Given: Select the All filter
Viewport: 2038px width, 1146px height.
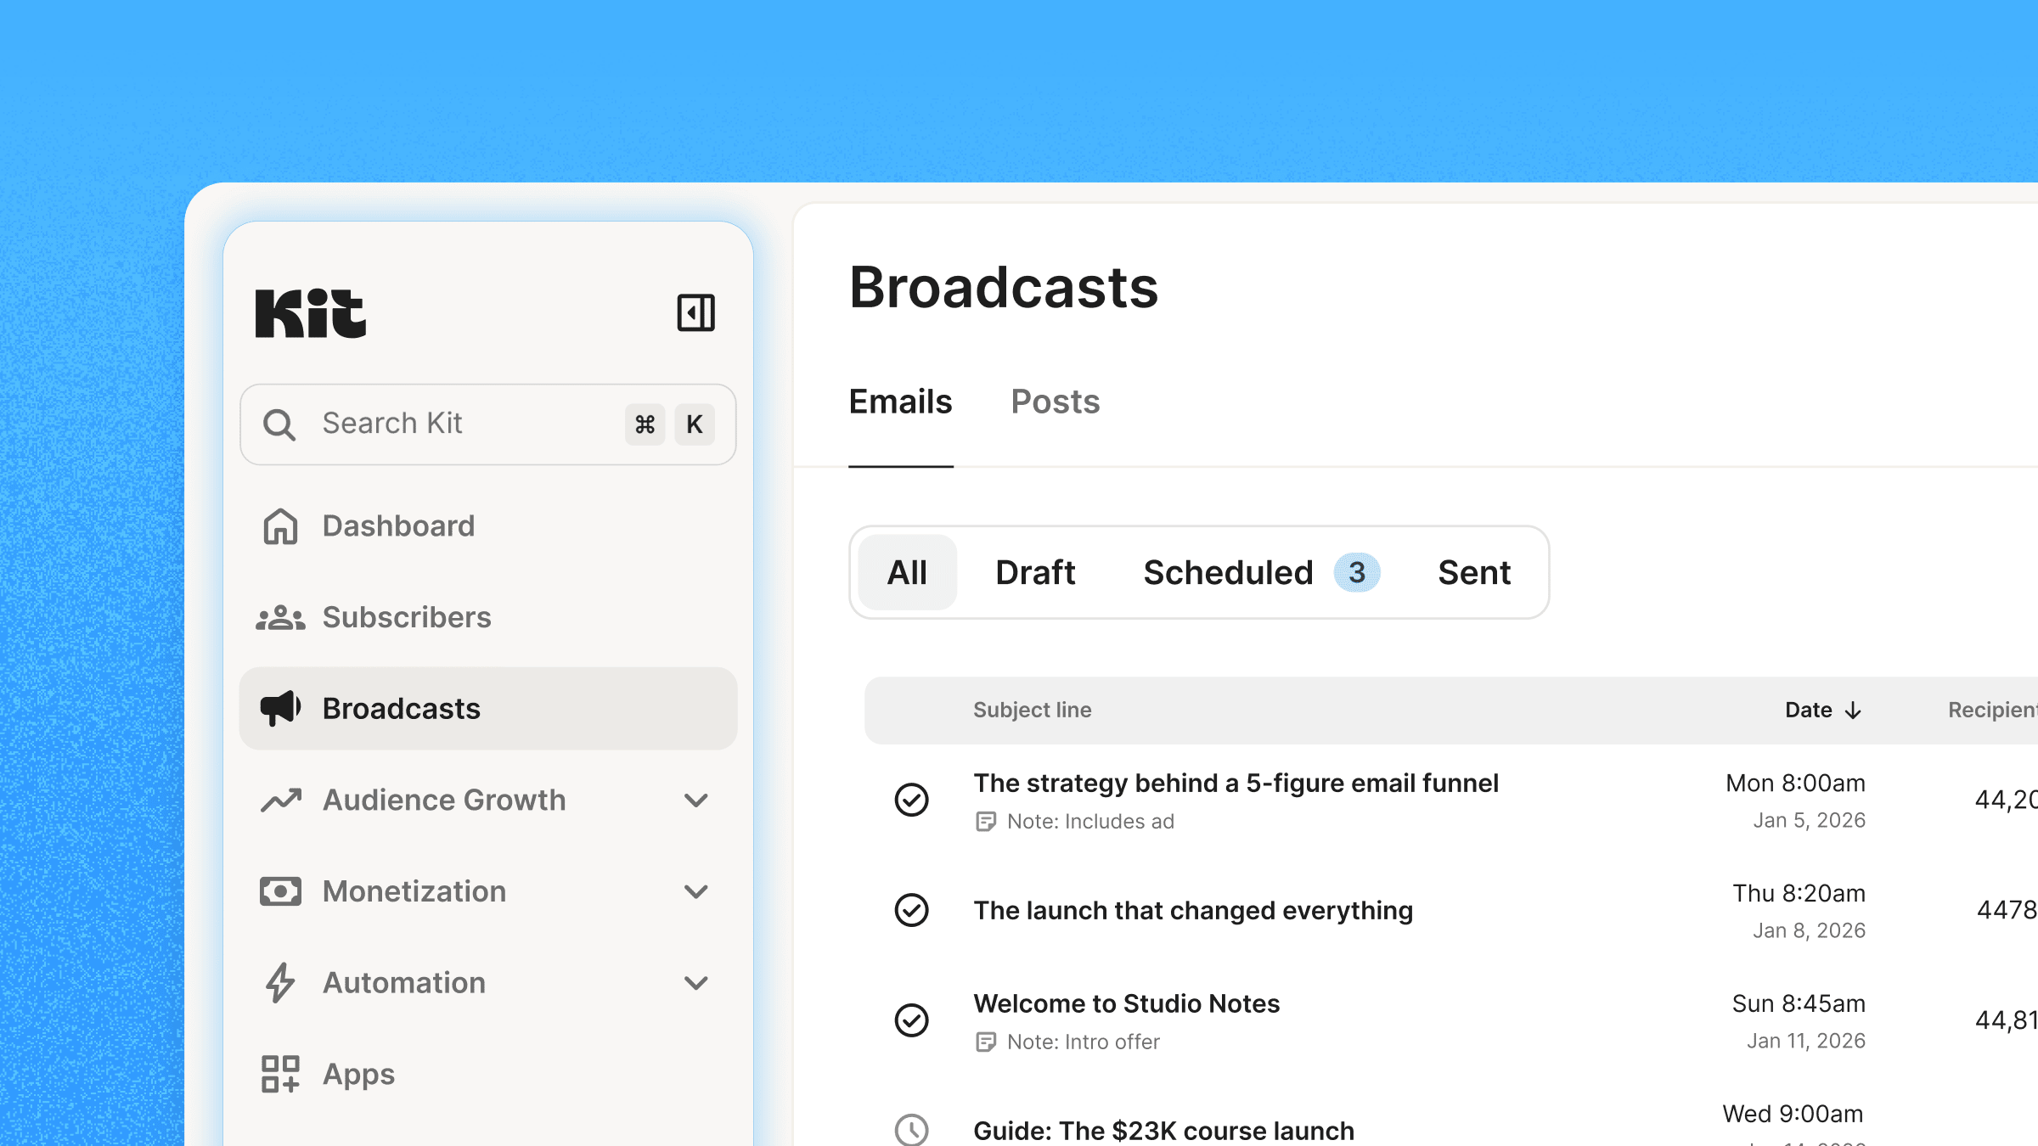Looking at the screenshot, I should tap(907, 572).
